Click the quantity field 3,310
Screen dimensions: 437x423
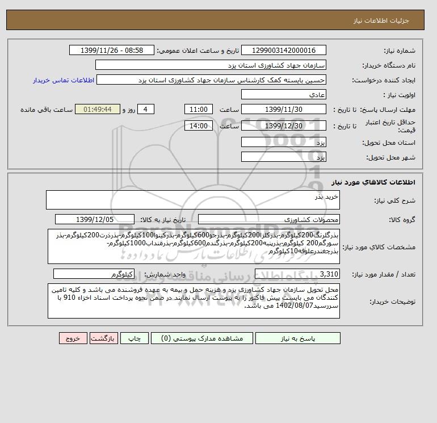pos(297,274)
